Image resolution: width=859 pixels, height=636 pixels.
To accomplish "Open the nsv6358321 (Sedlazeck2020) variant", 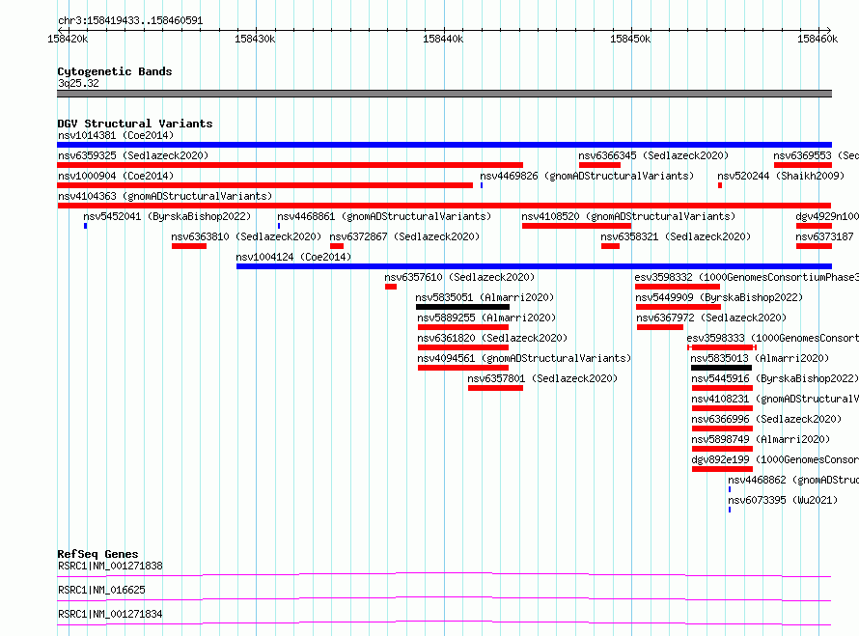I will coord(676,236).
